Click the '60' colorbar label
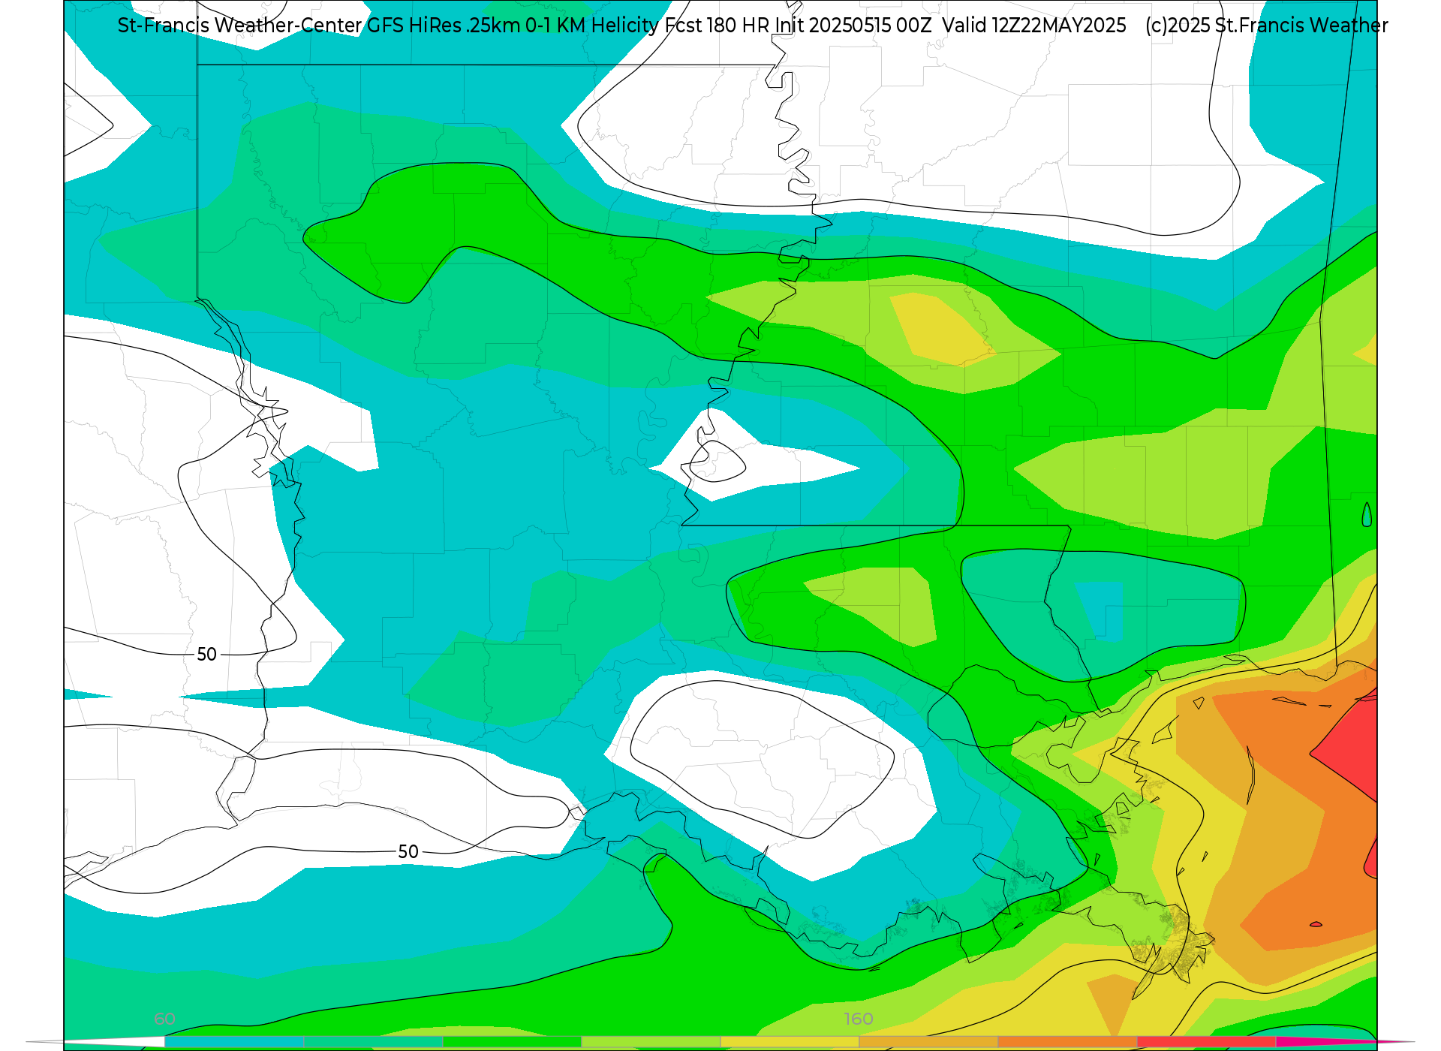This screenshot has height=1051, width=1441. pyautogui.click(x=165, y=1019)
